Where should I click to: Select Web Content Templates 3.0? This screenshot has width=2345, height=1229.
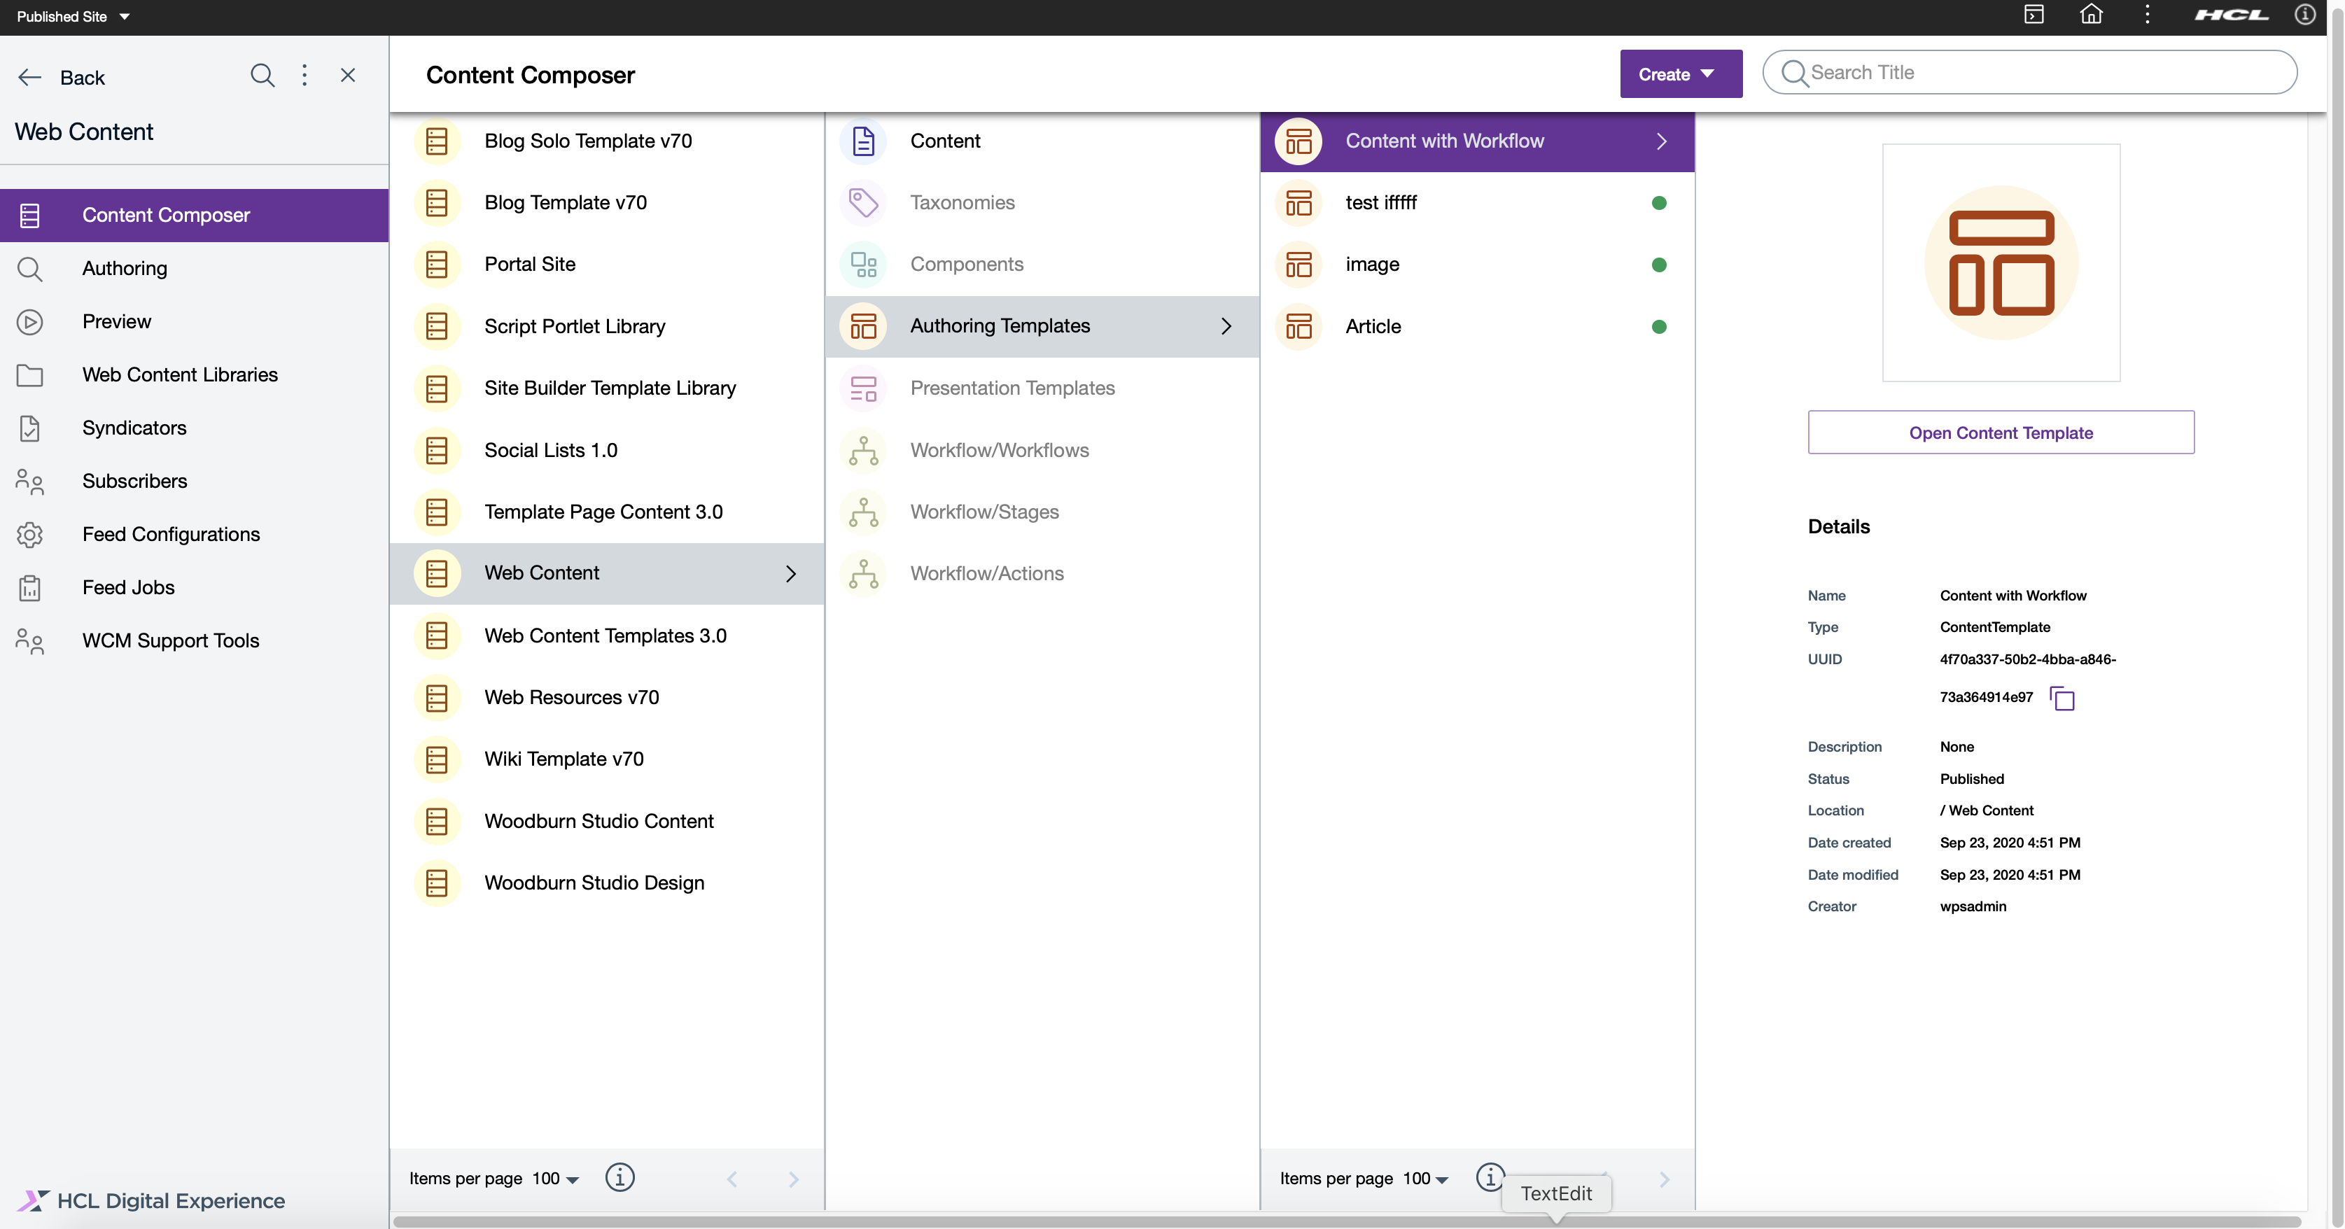pos(607,635)
